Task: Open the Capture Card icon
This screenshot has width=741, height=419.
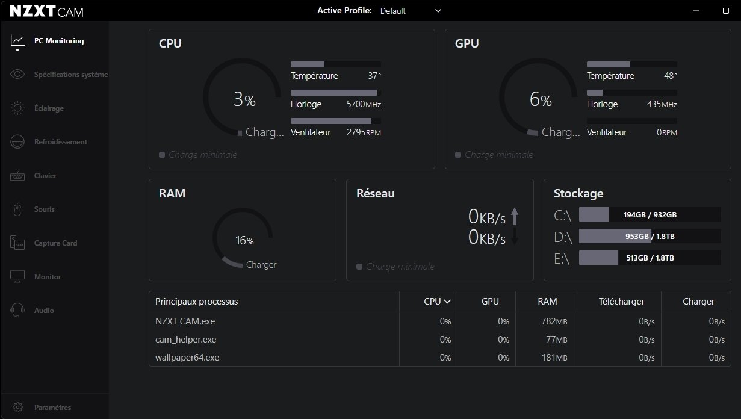Action: 17,243
